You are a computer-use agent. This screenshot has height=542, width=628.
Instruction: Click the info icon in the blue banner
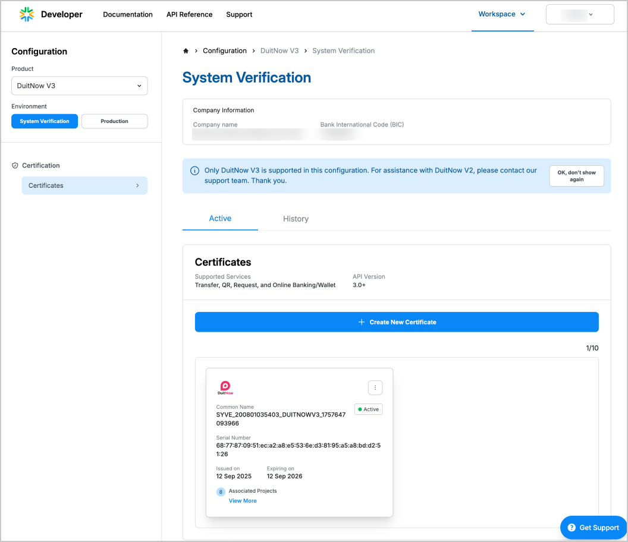pyautogui.click(x=194, y=171)
